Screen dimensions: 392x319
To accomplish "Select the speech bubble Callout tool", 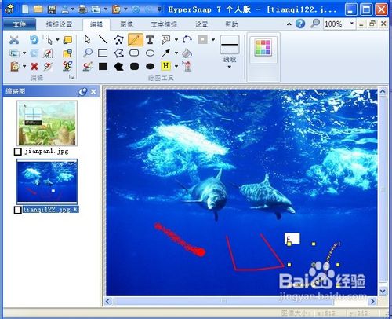I will point(165,40).
